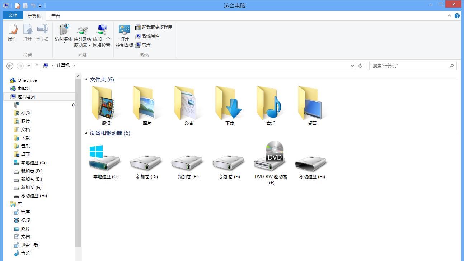Open the 属性 (Properties) ribbon button
The height and width of the screenshot is (261, 464).
point(13,33)
